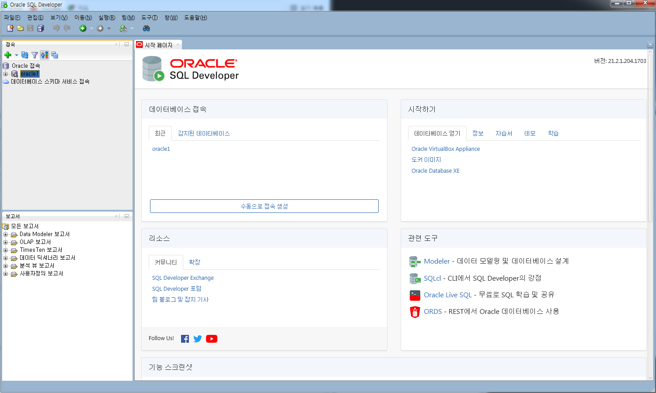The width and height of the screenshot is (656, 393).
Task: Switch to the 데모 tab
Action: pos(530,133)
